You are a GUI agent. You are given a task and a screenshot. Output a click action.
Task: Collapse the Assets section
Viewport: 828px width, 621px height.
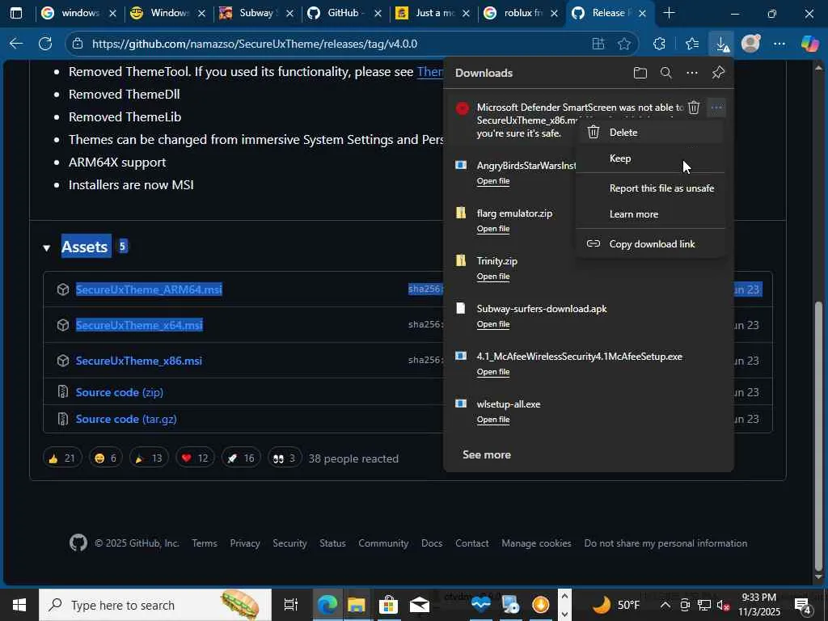click(46, 247)
